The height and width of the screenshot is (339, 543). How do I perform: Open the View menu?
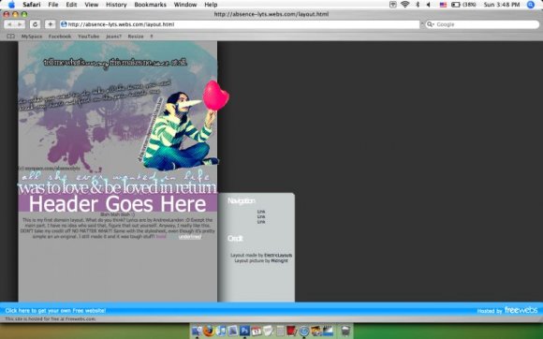click(92, 5)
